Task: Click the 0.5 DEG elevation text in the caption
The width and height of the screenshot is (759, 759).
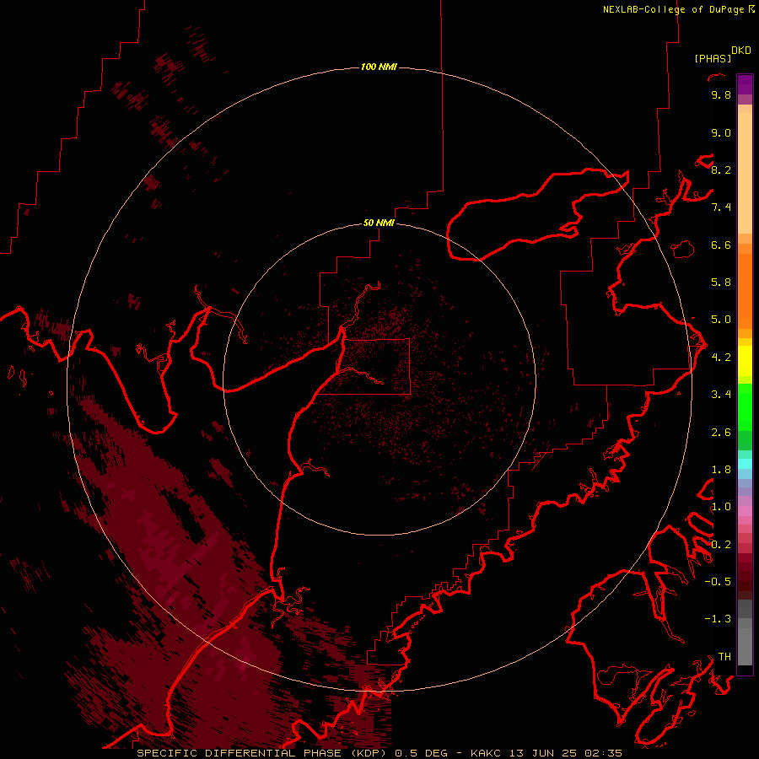Action: point(421,753)
